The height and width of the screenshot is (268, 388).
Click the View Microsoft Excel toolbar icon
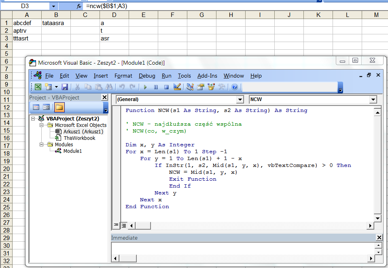point(38,87)
